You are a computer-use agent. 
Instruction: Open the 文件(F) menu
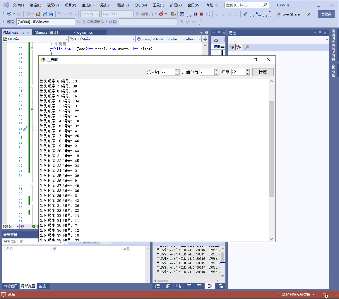coord(18,5)
